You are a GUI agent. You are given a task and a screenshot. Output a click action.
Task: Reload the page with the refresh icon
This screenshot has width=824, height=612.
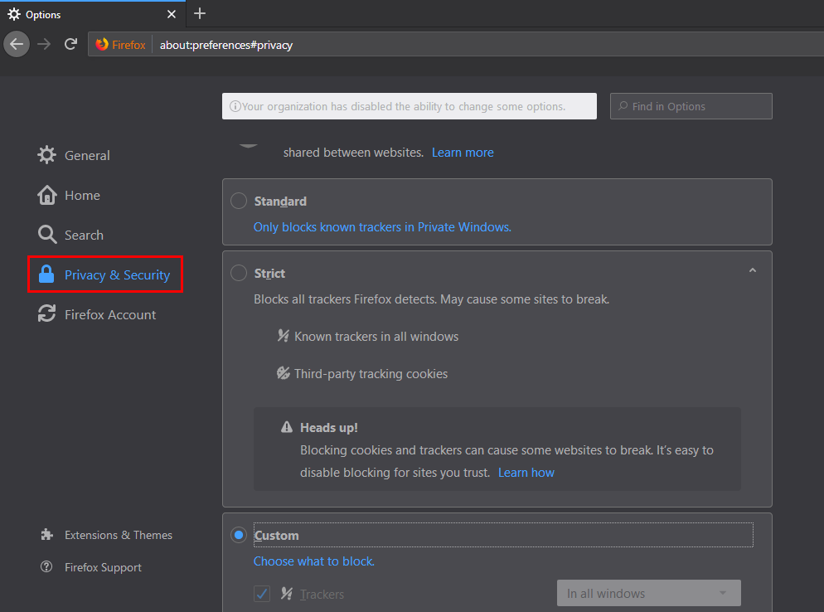tap(71, 44)
